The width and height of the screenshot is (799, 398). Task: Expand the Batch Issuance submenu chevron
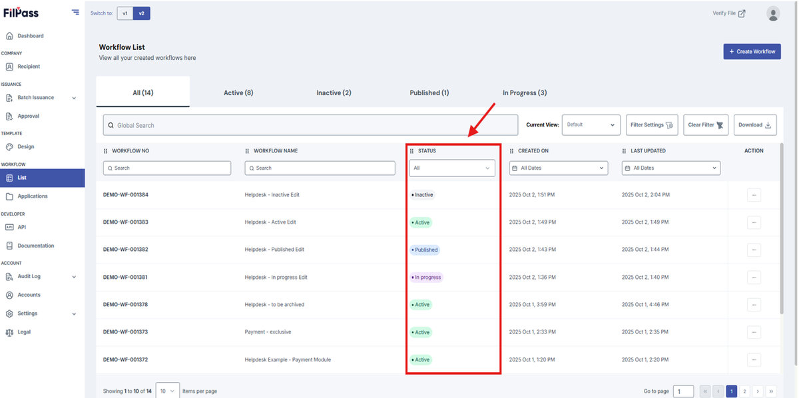point(74,98)
